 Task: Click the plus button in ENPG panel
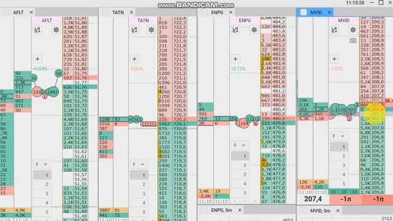pos(235,59)
